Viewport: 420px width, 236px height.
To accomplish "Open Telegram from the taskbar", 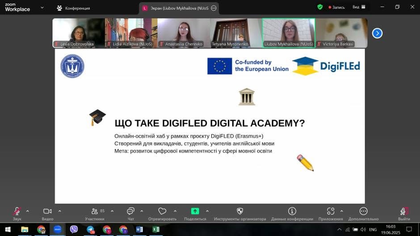I will (x=90, y=230).
